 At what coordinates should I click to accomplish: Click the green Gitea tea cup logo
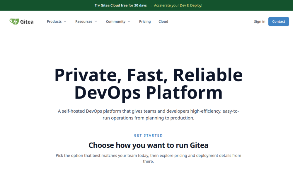pyautogui.click(x=14, y=21)
